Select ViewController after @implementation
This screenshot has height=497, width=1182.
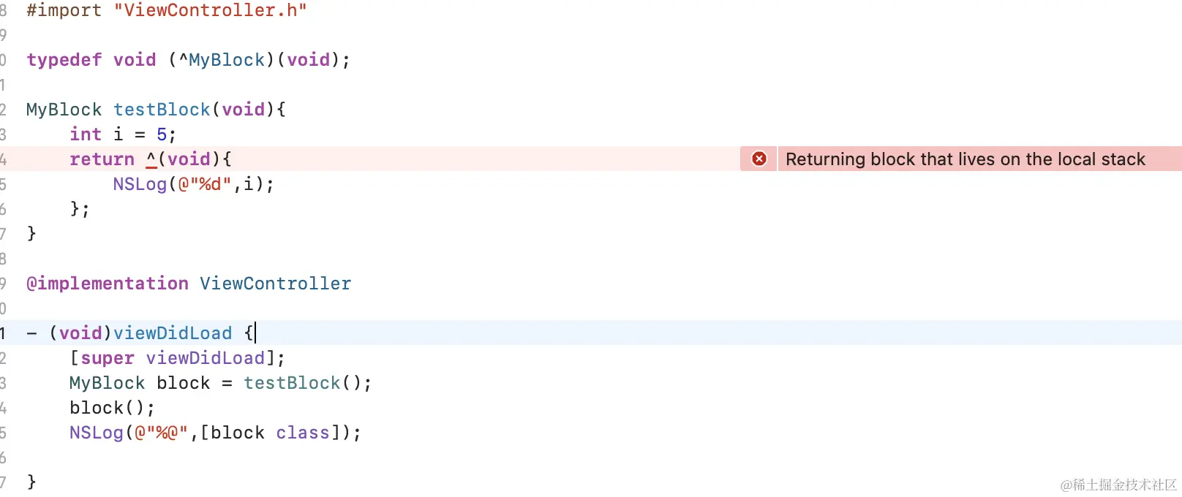coord(275,284)
